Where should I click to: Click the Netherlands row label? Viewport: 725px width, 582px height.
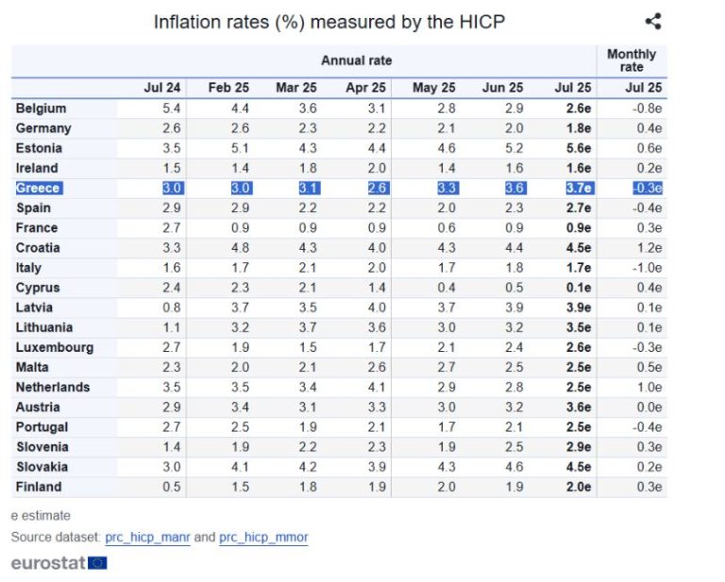pos(53,387)
